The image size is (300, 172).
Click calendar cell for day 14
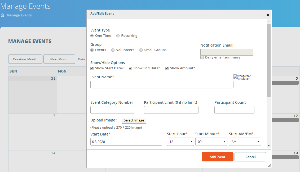coord(33,161)
